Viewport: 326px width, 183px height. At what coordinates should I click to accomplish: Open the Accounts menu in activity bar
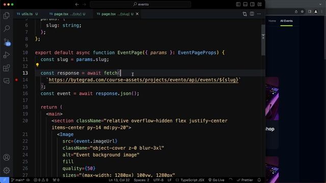[x=7, y=157]
